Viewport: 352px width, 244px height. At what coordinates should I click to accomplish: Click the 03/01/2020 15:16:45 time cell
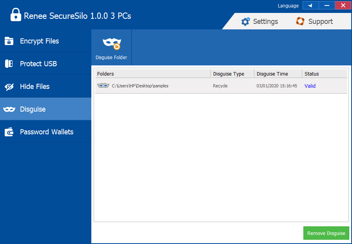[x=277, y=86]
